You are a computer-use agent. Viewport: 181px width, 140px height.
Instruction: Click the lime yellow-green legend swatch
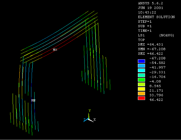[141, 84]
